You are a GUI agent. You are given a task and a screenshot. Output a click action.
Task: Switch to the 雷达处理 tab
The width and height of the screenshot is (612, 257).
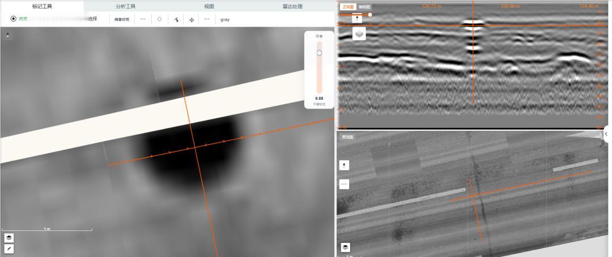click(x=292, y=6)
